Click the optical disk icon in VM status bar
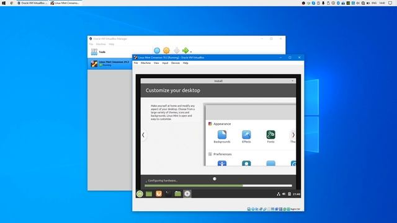This screenshot has height=223, width=397. (253, 209)
